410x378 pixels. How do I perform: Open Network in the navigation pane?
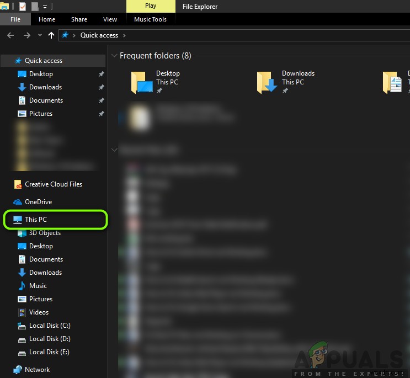click(x=37, y=370)
